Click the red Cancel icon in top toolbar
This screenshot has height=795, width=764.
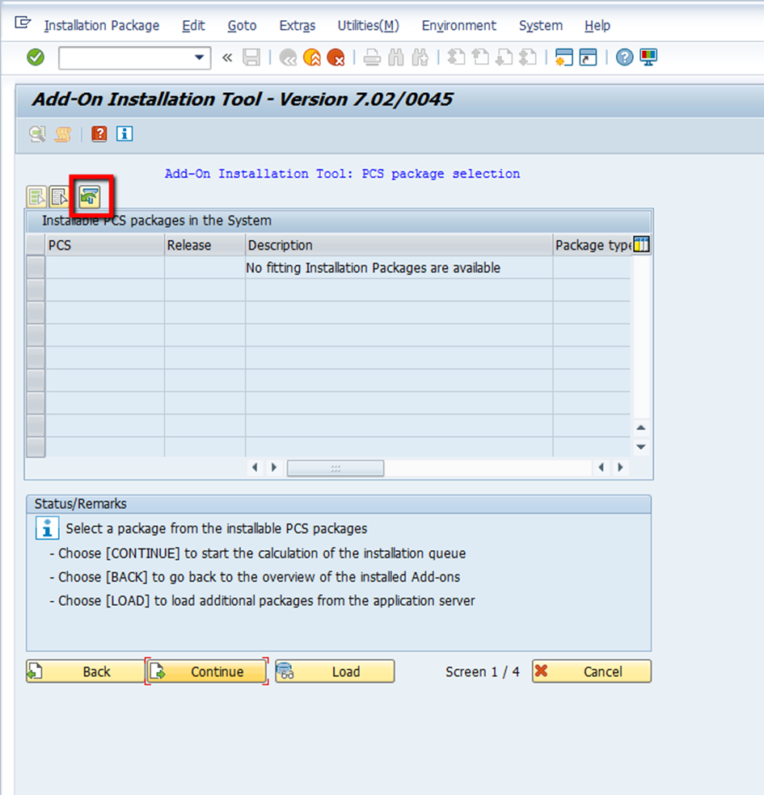pyautogui.click(x=336, y=57)
